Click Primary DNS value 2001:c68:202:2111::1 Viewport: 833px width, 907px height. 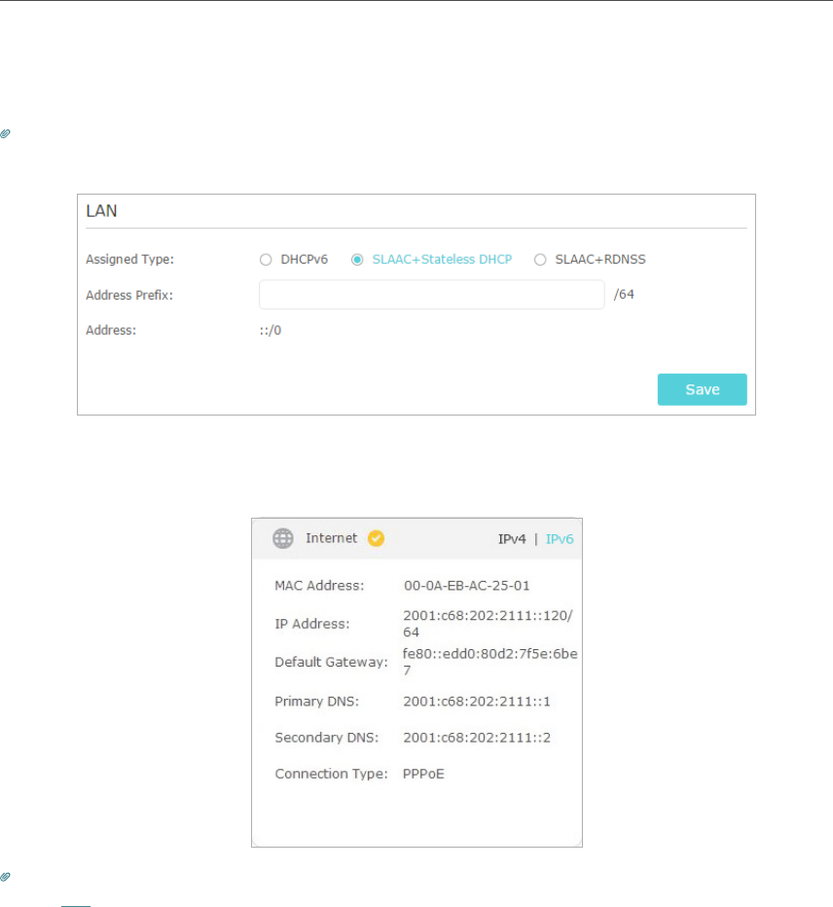coord(477,702)
